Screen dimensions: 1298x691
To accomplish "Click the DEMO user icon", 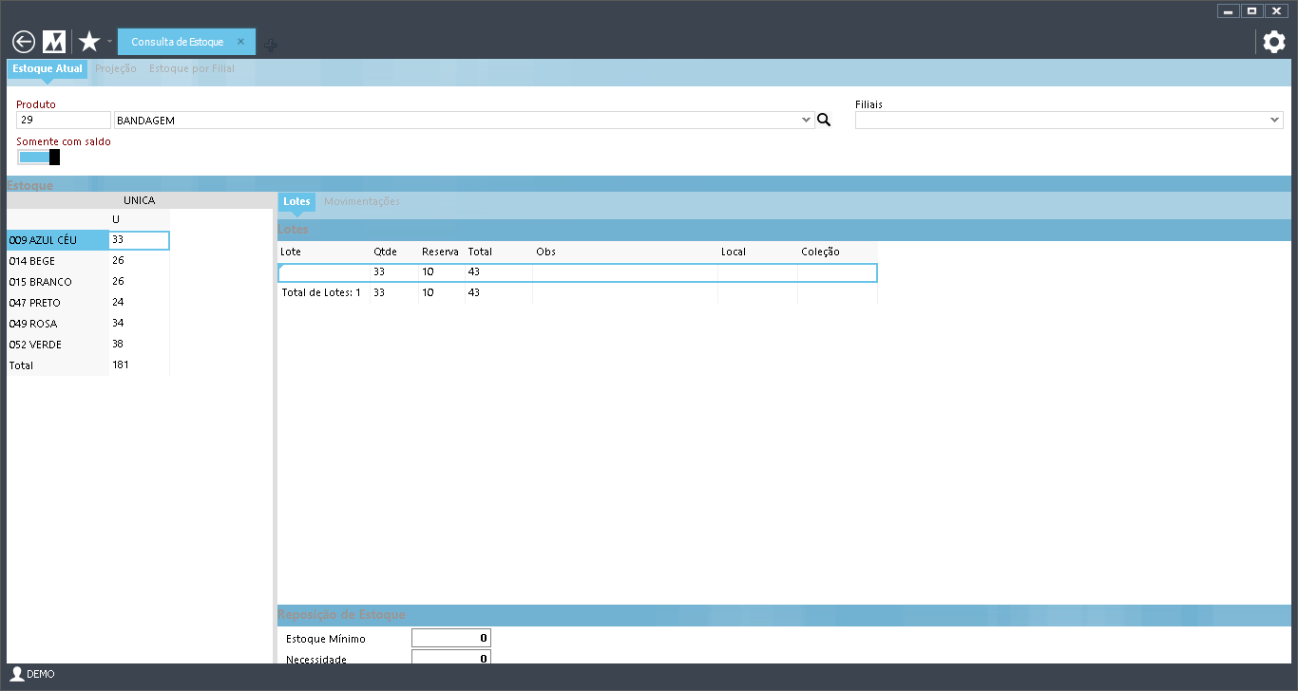I will pyautogui.click(x=16, y=674).
